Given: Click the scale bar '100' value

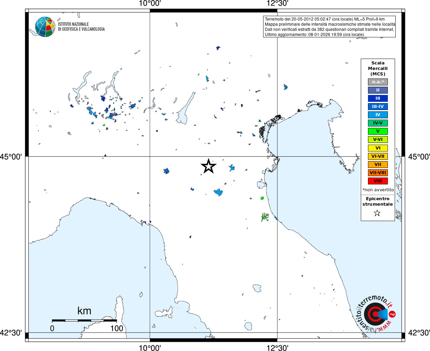Looking at the screenshot, I should coord(116,328).
